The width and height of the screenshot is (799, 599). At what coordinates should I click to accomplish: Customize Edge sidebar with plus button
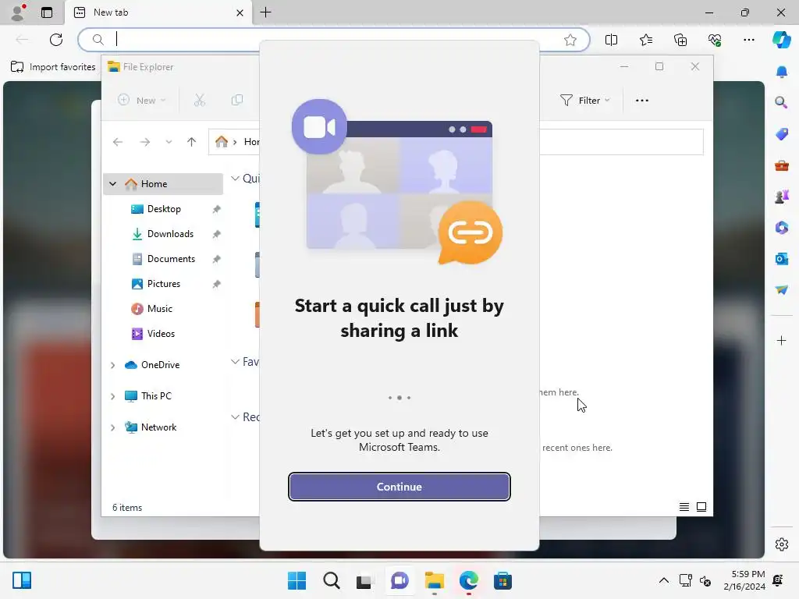[x=781, y=340]
